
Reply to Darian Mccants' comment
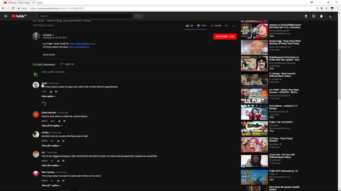point(44,121)
